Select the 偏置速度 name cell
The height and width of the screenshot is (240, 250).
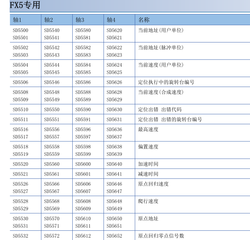point(148,147)
